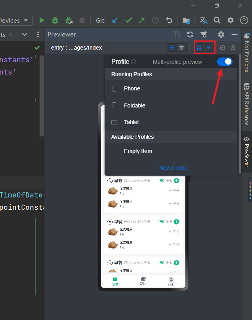Turn off Multi-profile preview switch
Image resolution: width=252 pixels, height=320 pixels.
[225, 62]
